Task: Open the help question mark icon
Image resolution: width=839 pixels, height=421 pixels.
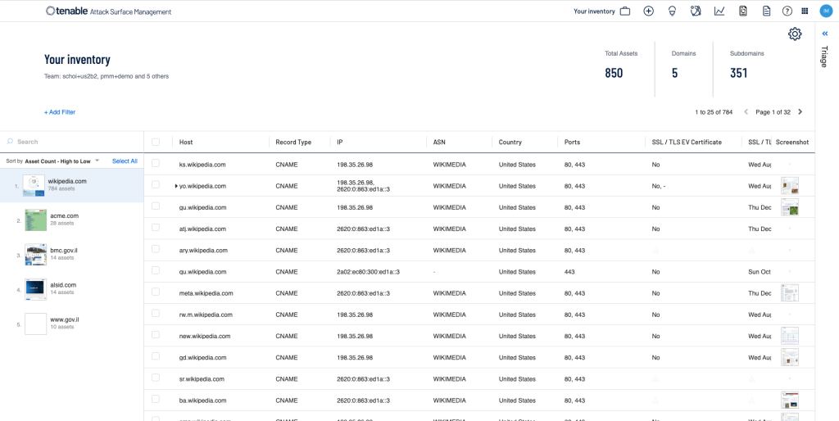Action: pyautogui.click(x=787, y=11)
